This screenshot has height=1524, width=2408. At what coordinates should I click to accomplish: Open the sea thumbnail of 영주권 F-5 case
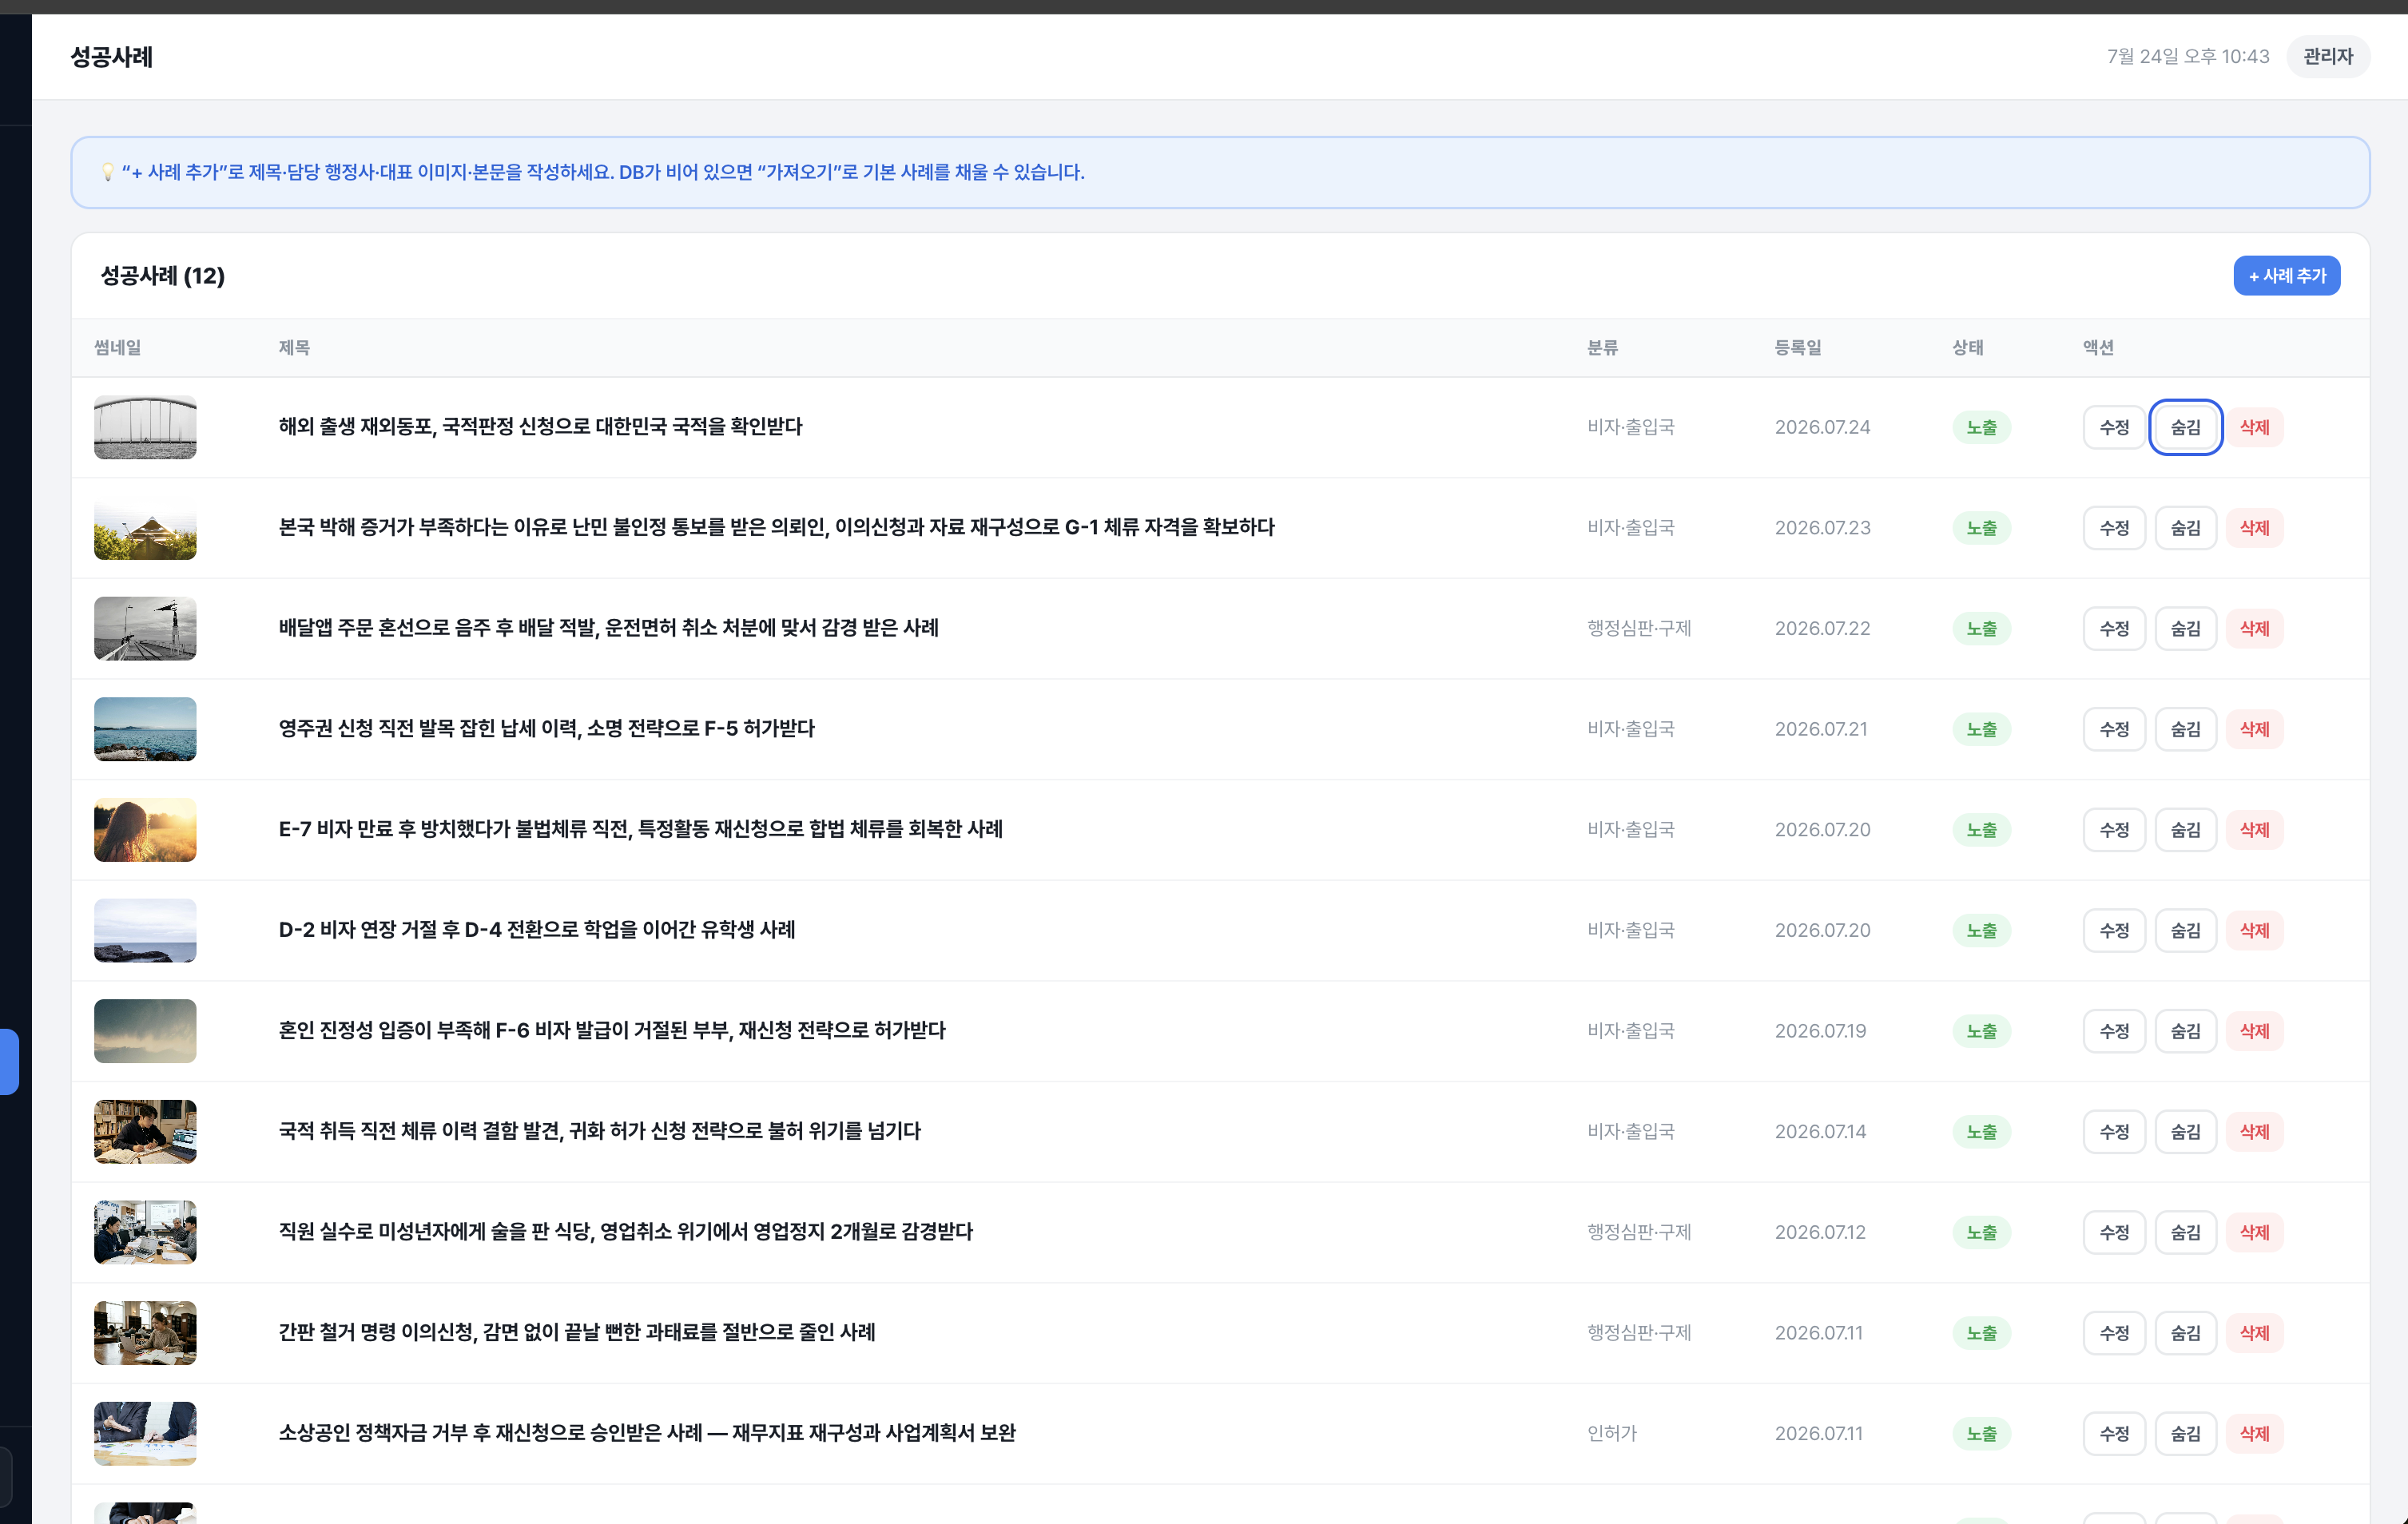point(145,729)
